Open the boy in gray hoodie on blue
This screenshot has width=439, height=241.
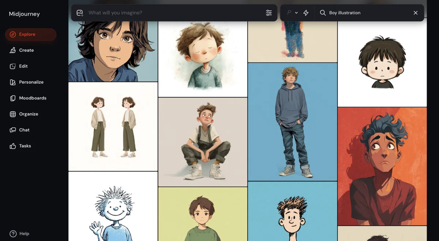293,122
